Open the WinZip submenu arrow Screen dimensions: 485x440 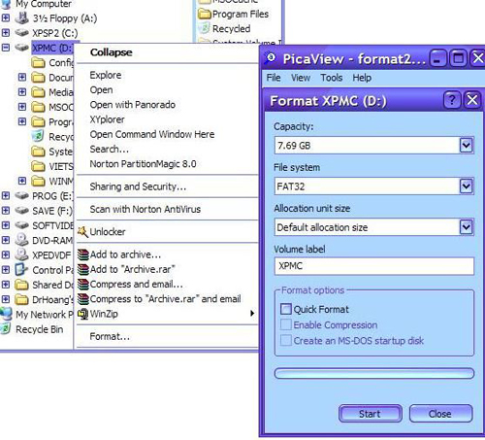[x=252, y=314]
